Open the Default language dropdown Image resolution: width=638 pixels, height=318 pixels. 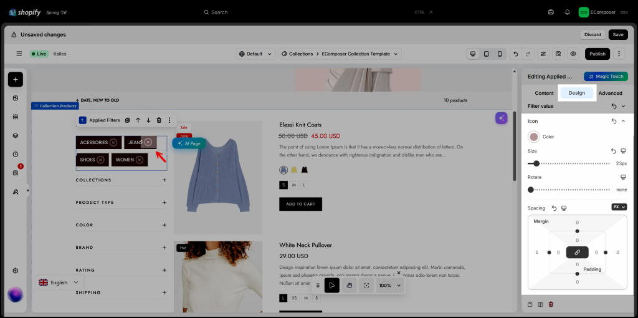click(256, 54)
